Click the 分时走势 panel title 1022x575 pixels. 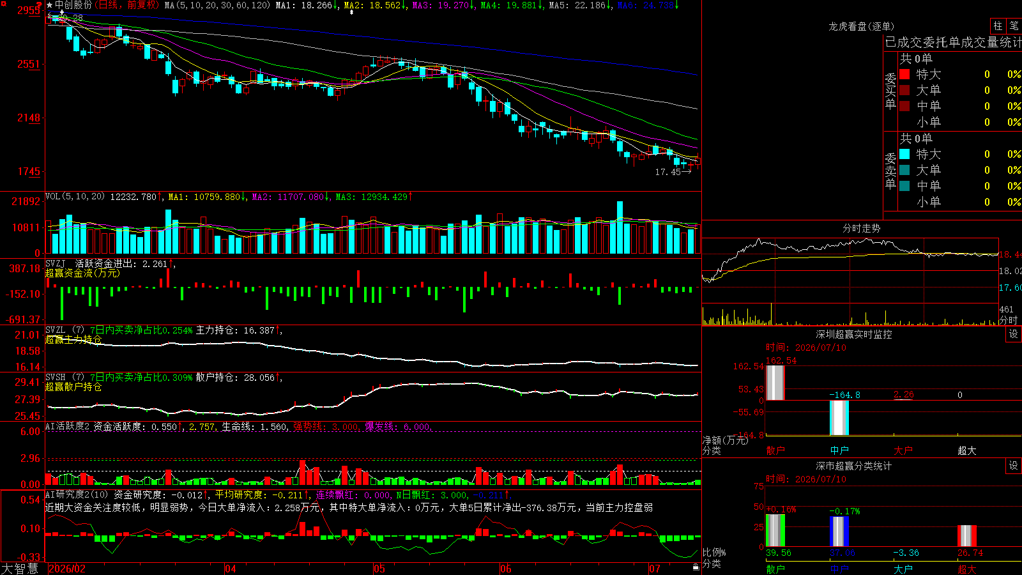point(861,228)
